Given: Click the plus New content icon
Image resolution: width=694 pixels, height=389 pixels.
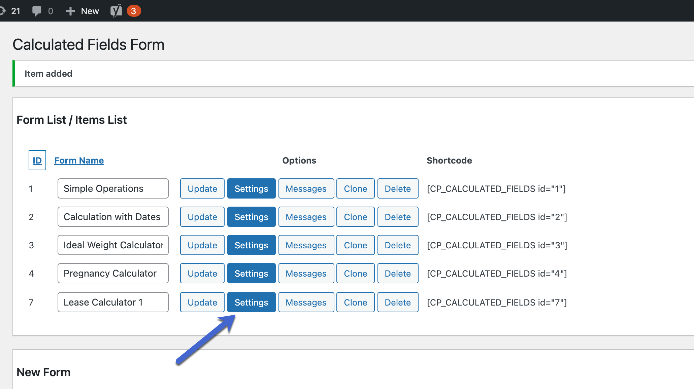Looking at the screenshot, I should click(x=70, y=11).
